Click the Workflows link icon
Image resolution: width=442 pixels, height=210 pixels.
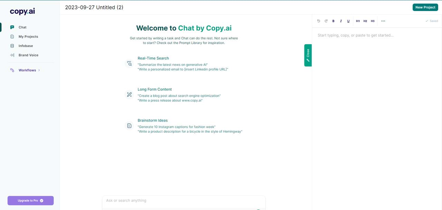12,70
